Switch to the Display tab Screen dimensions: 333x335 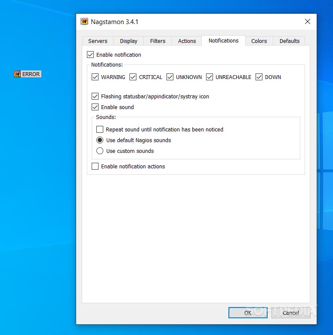point(128,41)
